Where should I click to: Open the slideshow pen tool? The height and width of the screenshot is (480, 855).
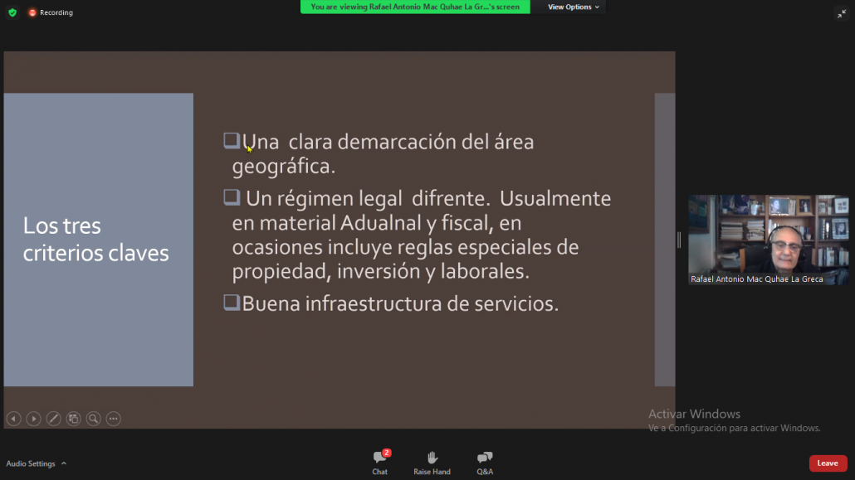pos(53,419)
